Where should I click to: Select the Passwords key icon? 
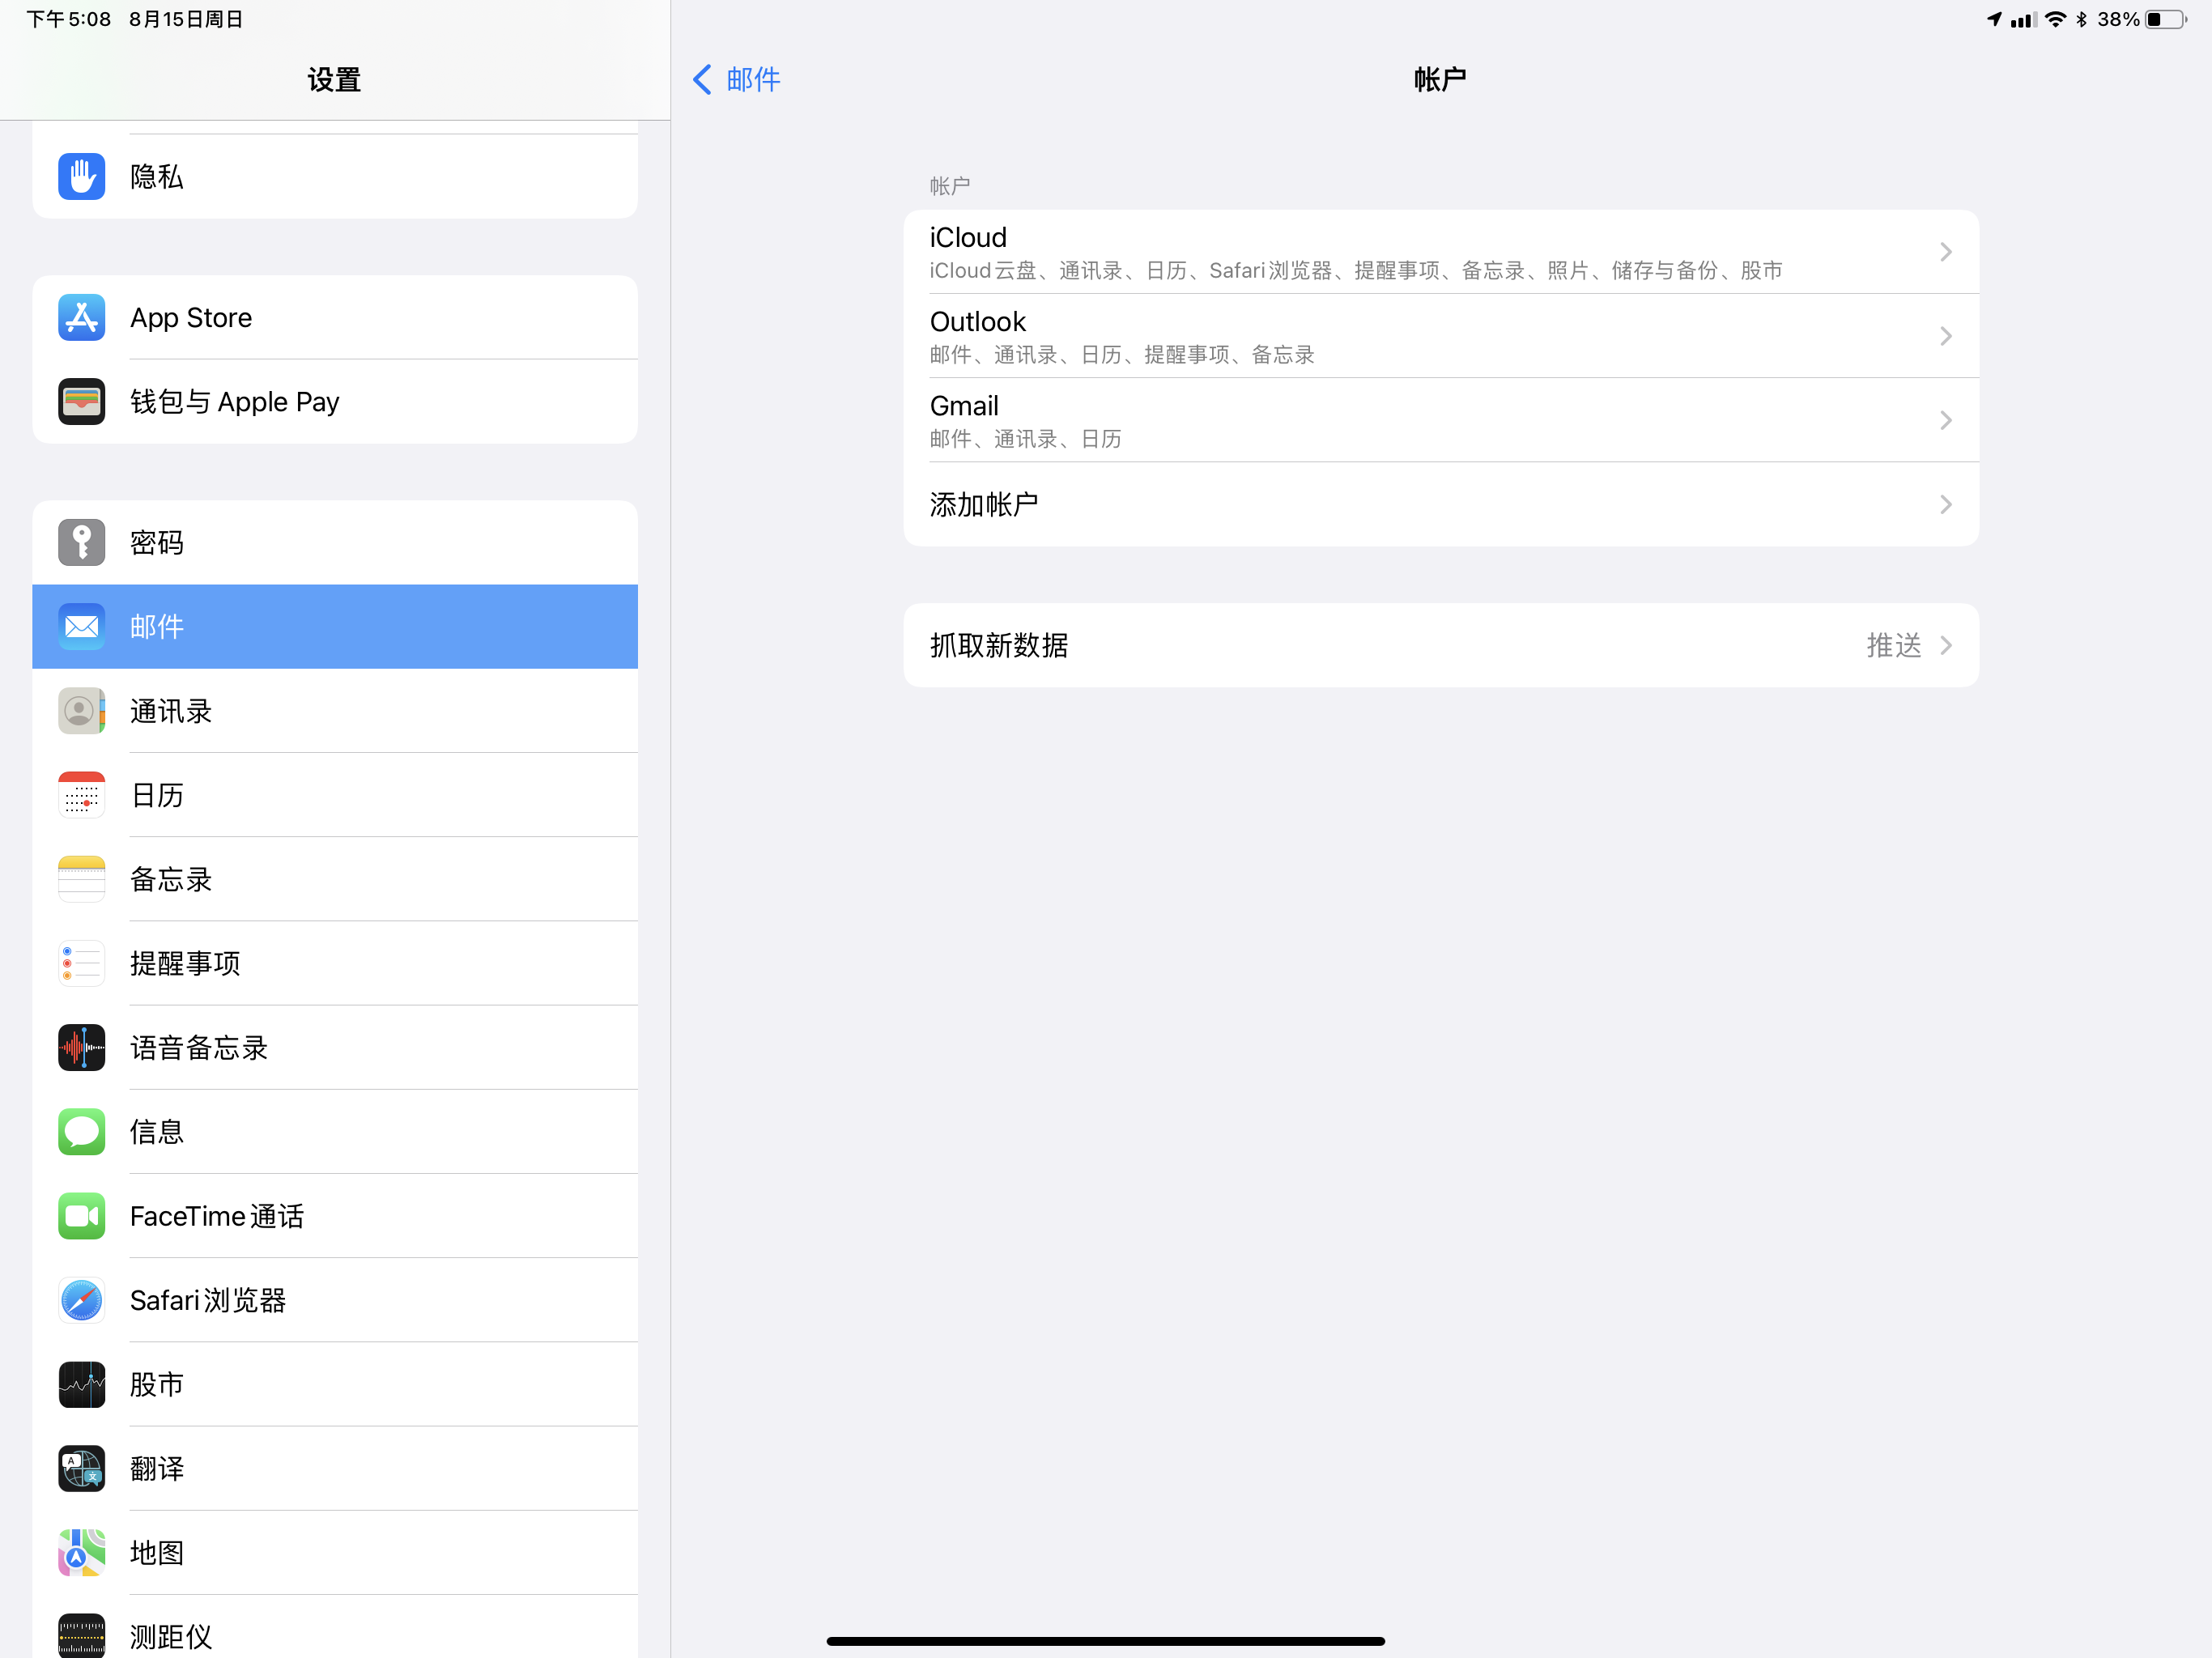click(x=81, y=543)
